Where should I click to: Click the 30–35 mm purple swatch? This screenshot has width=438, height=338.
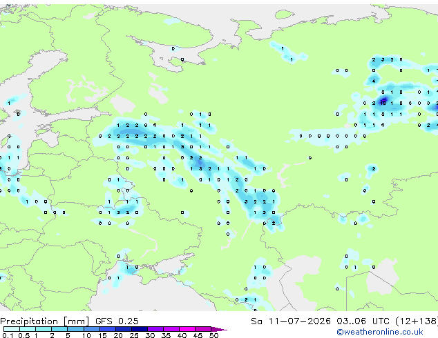click(x=155, y=329)
